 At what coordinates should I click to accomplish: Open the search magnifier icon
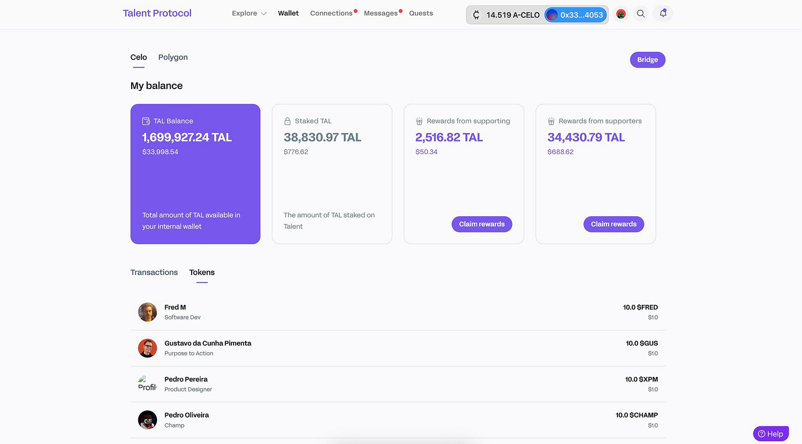[x=641, y=14]
